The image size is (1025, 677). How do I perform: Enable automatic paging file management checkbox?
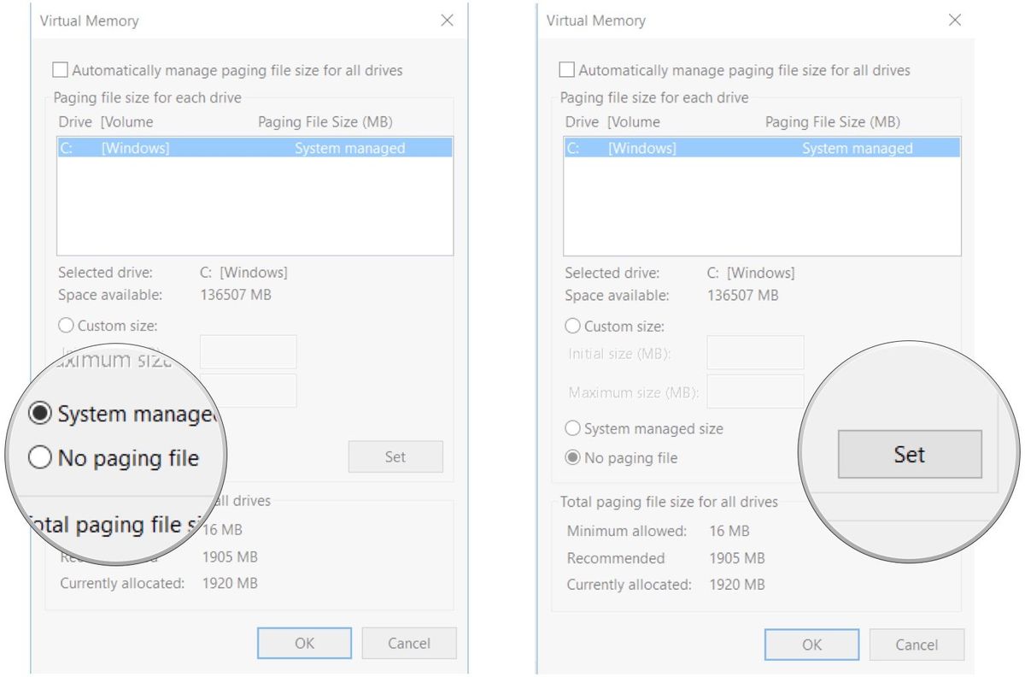tap(60, 69)
